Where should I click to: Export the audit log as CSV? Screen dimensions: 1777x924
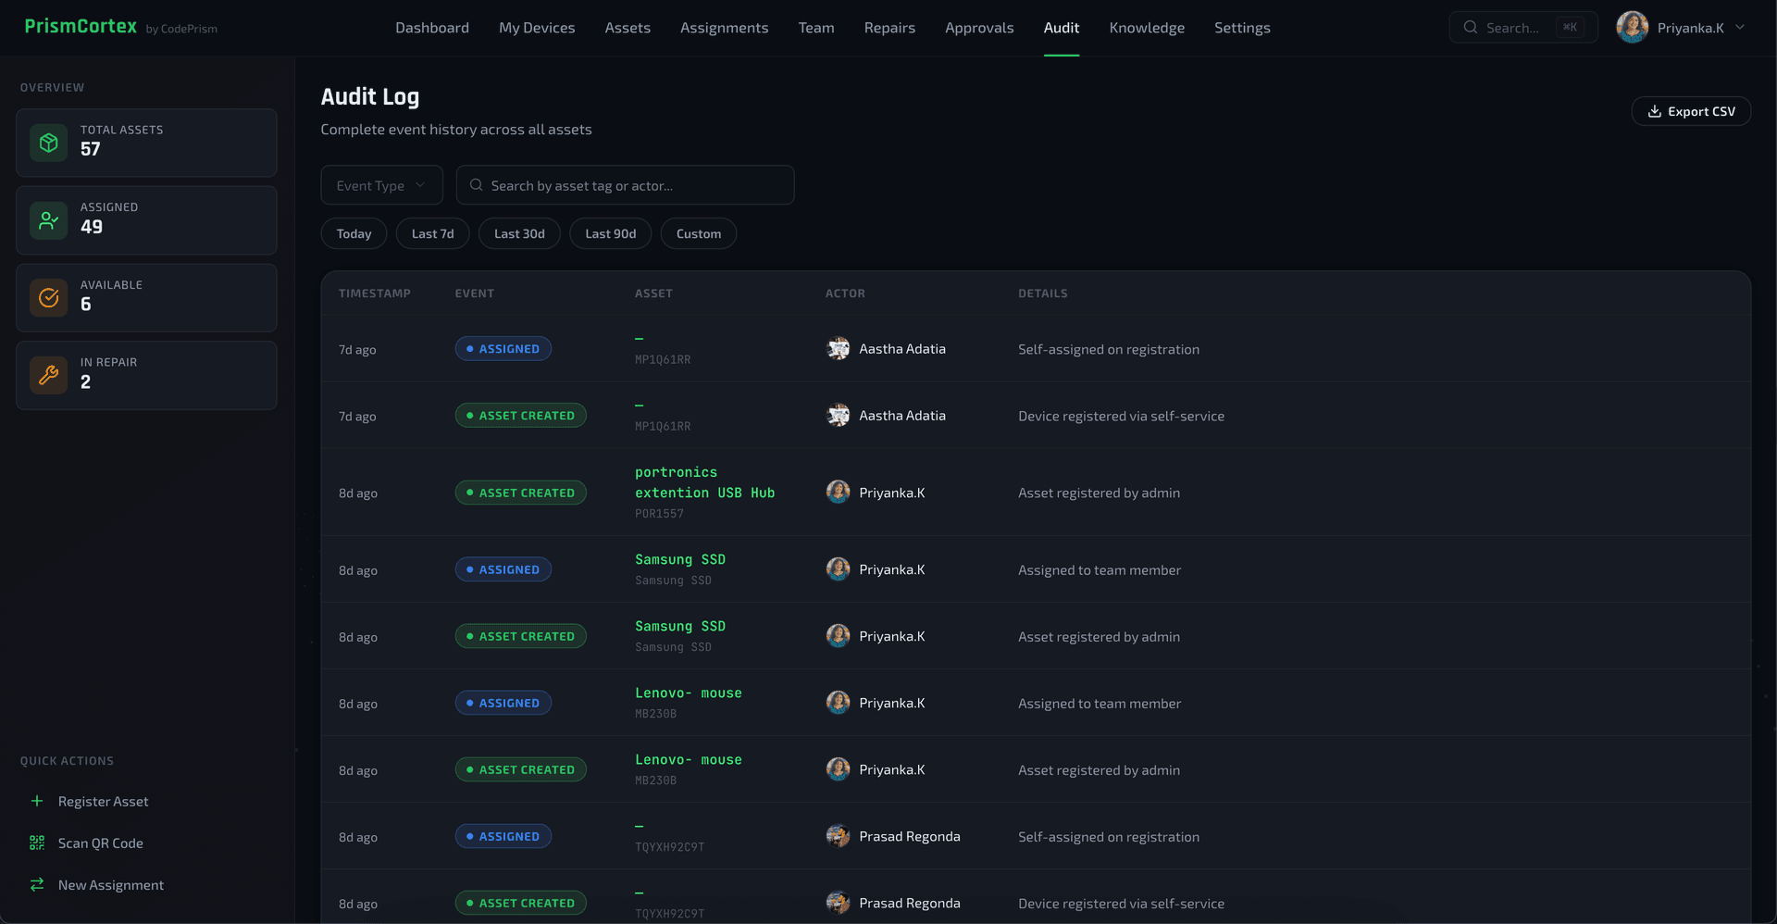pyautogui.click(x=1691, y=111)
